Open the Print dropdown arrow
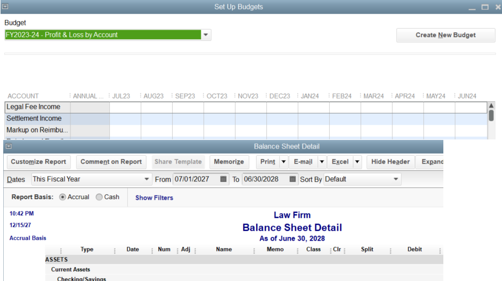502x281 pixels. pyautogui.click(x=284, y=162)
